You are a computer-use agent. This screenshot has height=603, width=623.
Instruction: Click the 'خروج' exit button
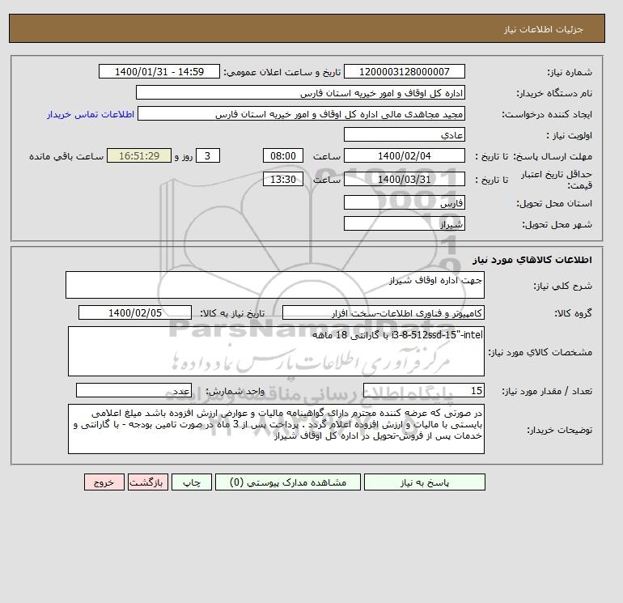[104, 482]
